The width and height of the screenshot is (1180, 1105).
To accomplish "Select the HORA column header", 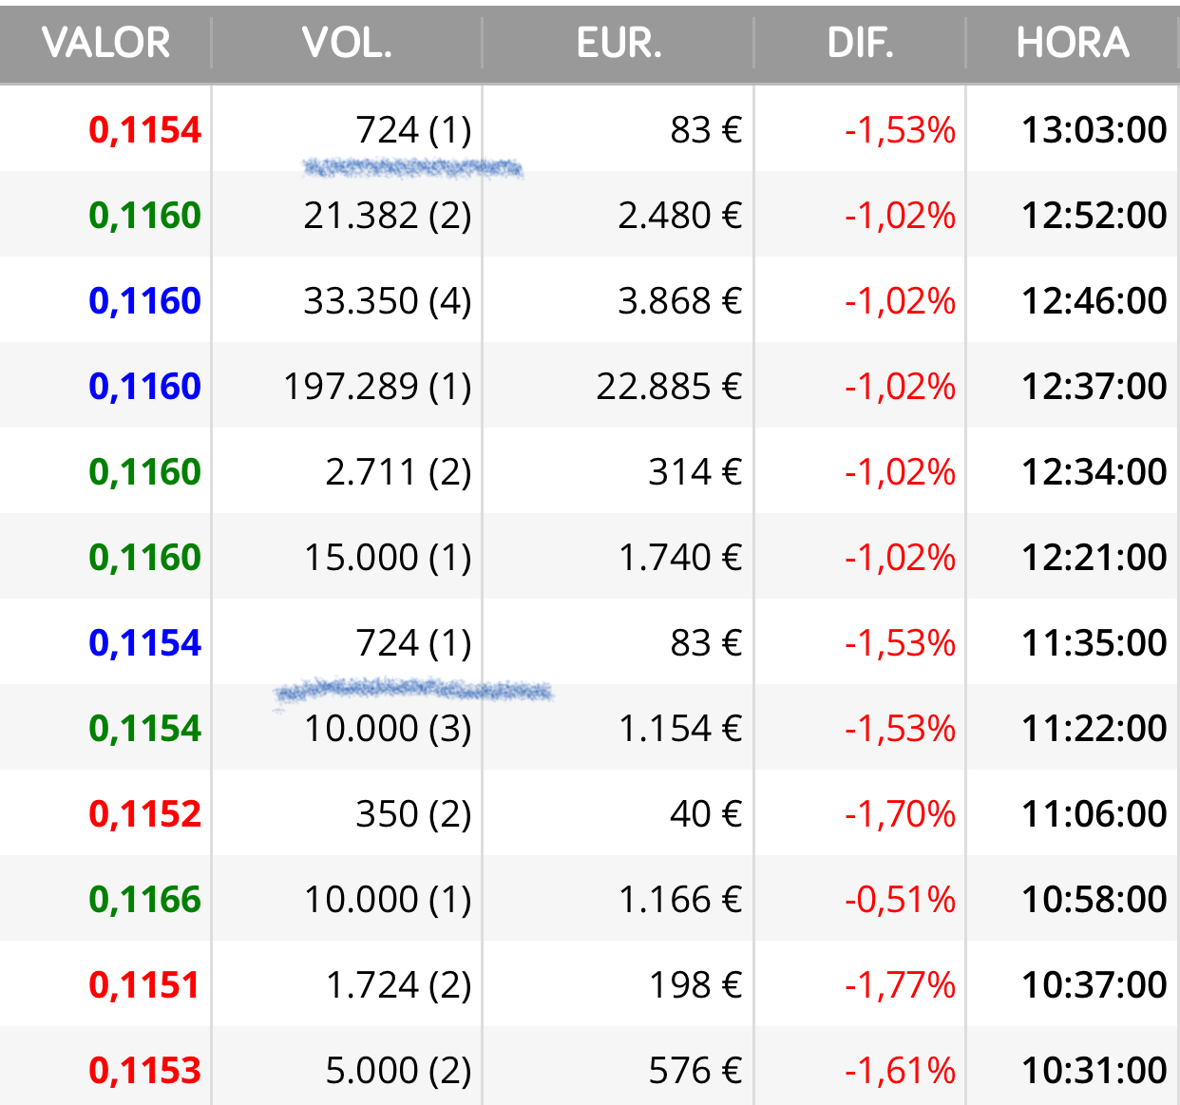I will pos(1073,43).
